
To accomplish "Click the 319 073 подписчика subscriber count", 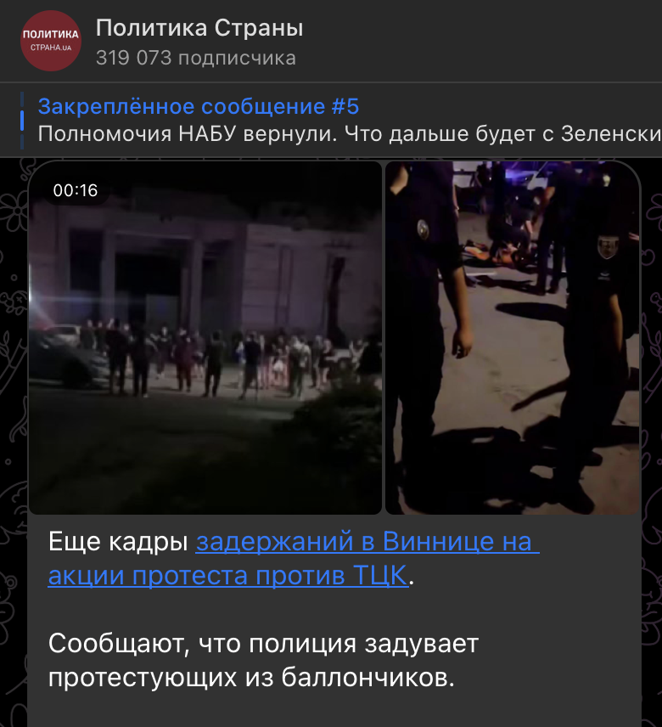I will click(x=195, y=59).
